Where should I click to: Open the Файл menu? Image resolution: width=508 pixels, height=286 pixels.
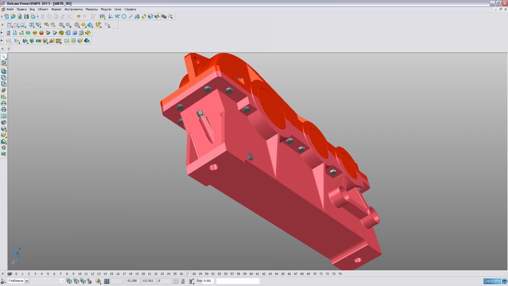click(10, 9)
